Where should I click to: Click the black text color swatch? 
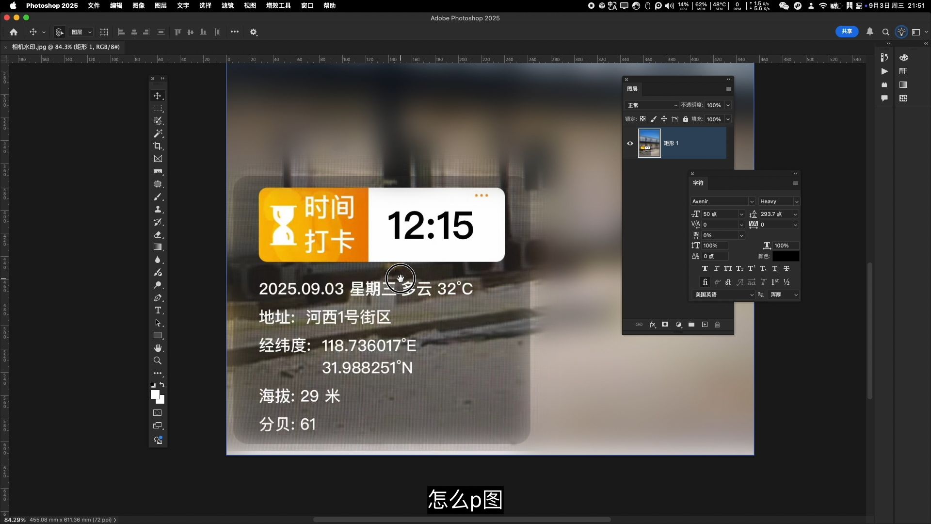786,256
